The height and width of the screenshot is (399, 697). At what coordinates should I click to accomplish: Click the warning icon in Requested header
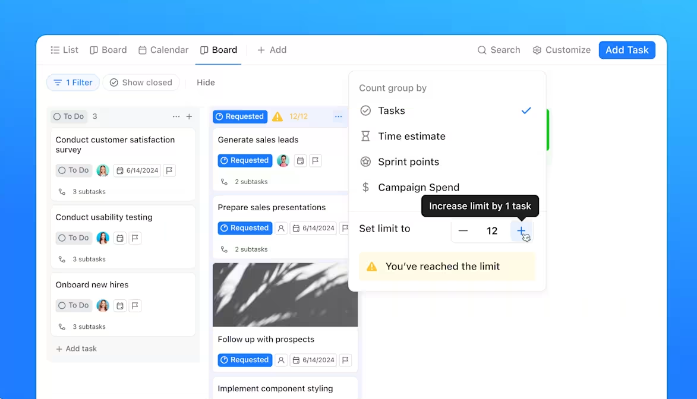pos(277,116)
